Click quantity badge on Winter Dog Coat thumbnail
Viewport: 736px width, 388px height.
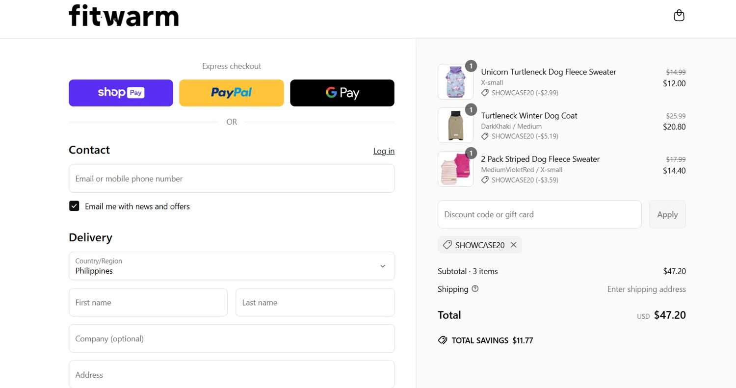471,109
